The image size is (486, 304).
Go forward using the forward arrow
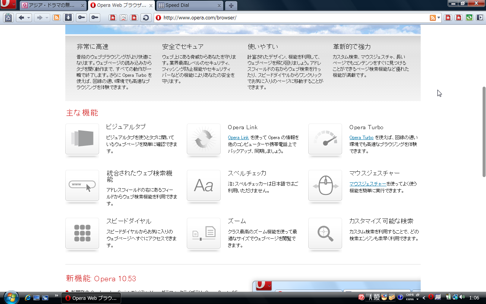39,17
